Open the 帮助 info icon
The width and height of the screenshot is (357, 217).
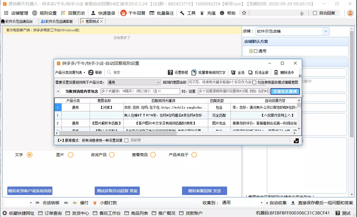coord(222,13)
